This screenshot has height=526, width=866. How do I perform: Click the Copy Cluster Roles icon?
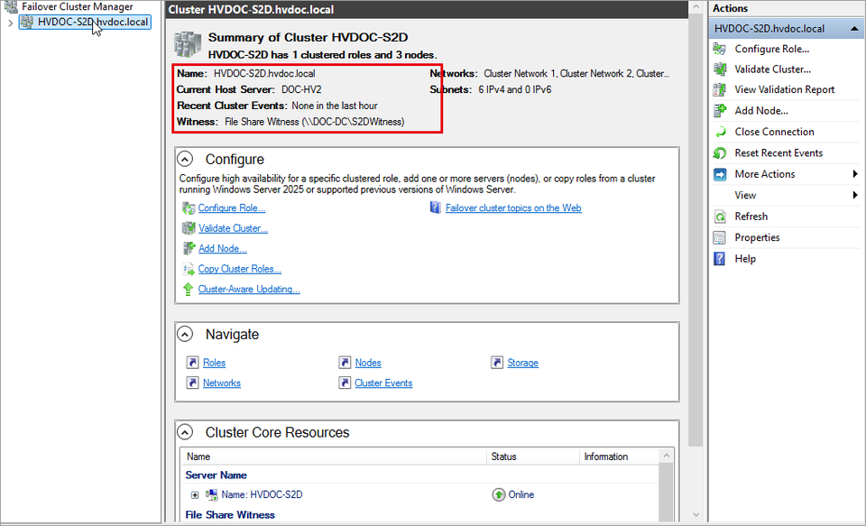189,269
